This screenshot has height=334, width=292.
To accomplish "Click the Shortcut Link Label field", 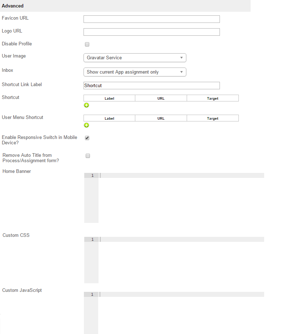I will pyautogui.click(x=151, y=86).
